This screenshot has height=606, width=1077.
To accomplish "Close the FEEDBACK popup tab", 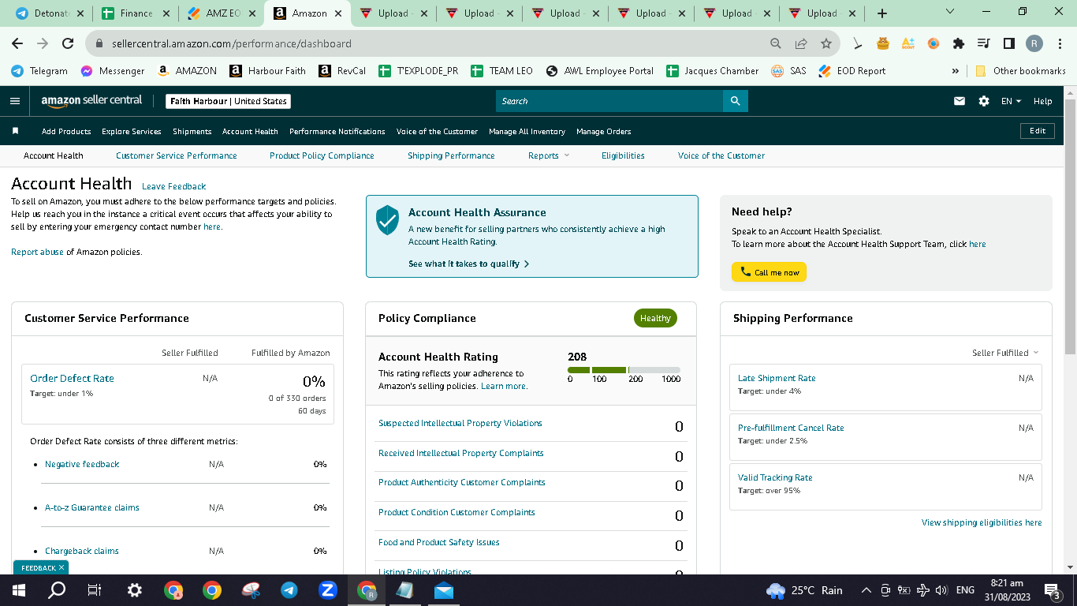I will [61, 567].
